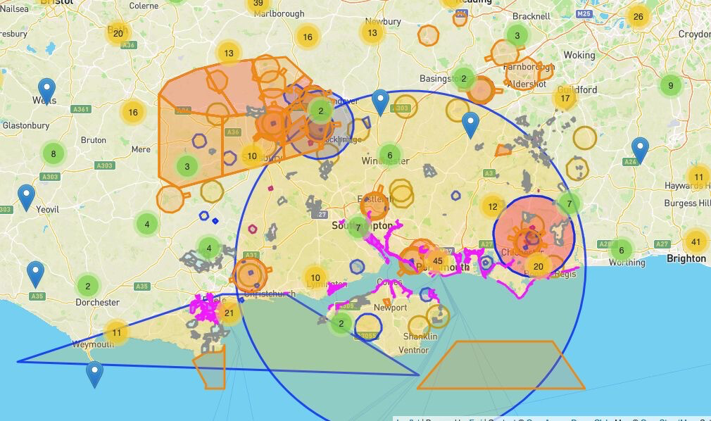
Task: Select the blue pin beside Andover
Action: [x=380, y=101]
